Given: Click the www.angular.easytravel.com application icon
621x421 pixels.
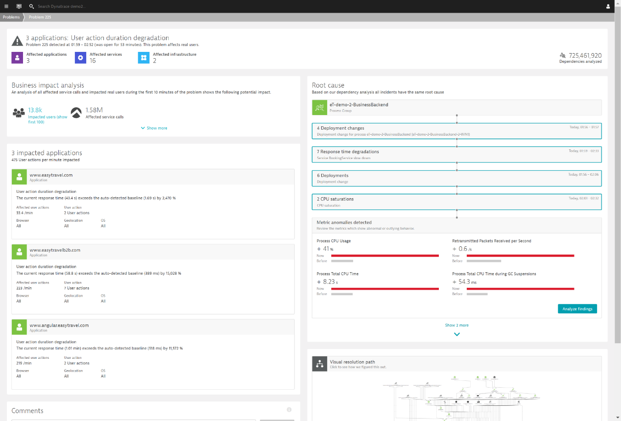Looking at the screenshot, I should (x=19, y=327).
